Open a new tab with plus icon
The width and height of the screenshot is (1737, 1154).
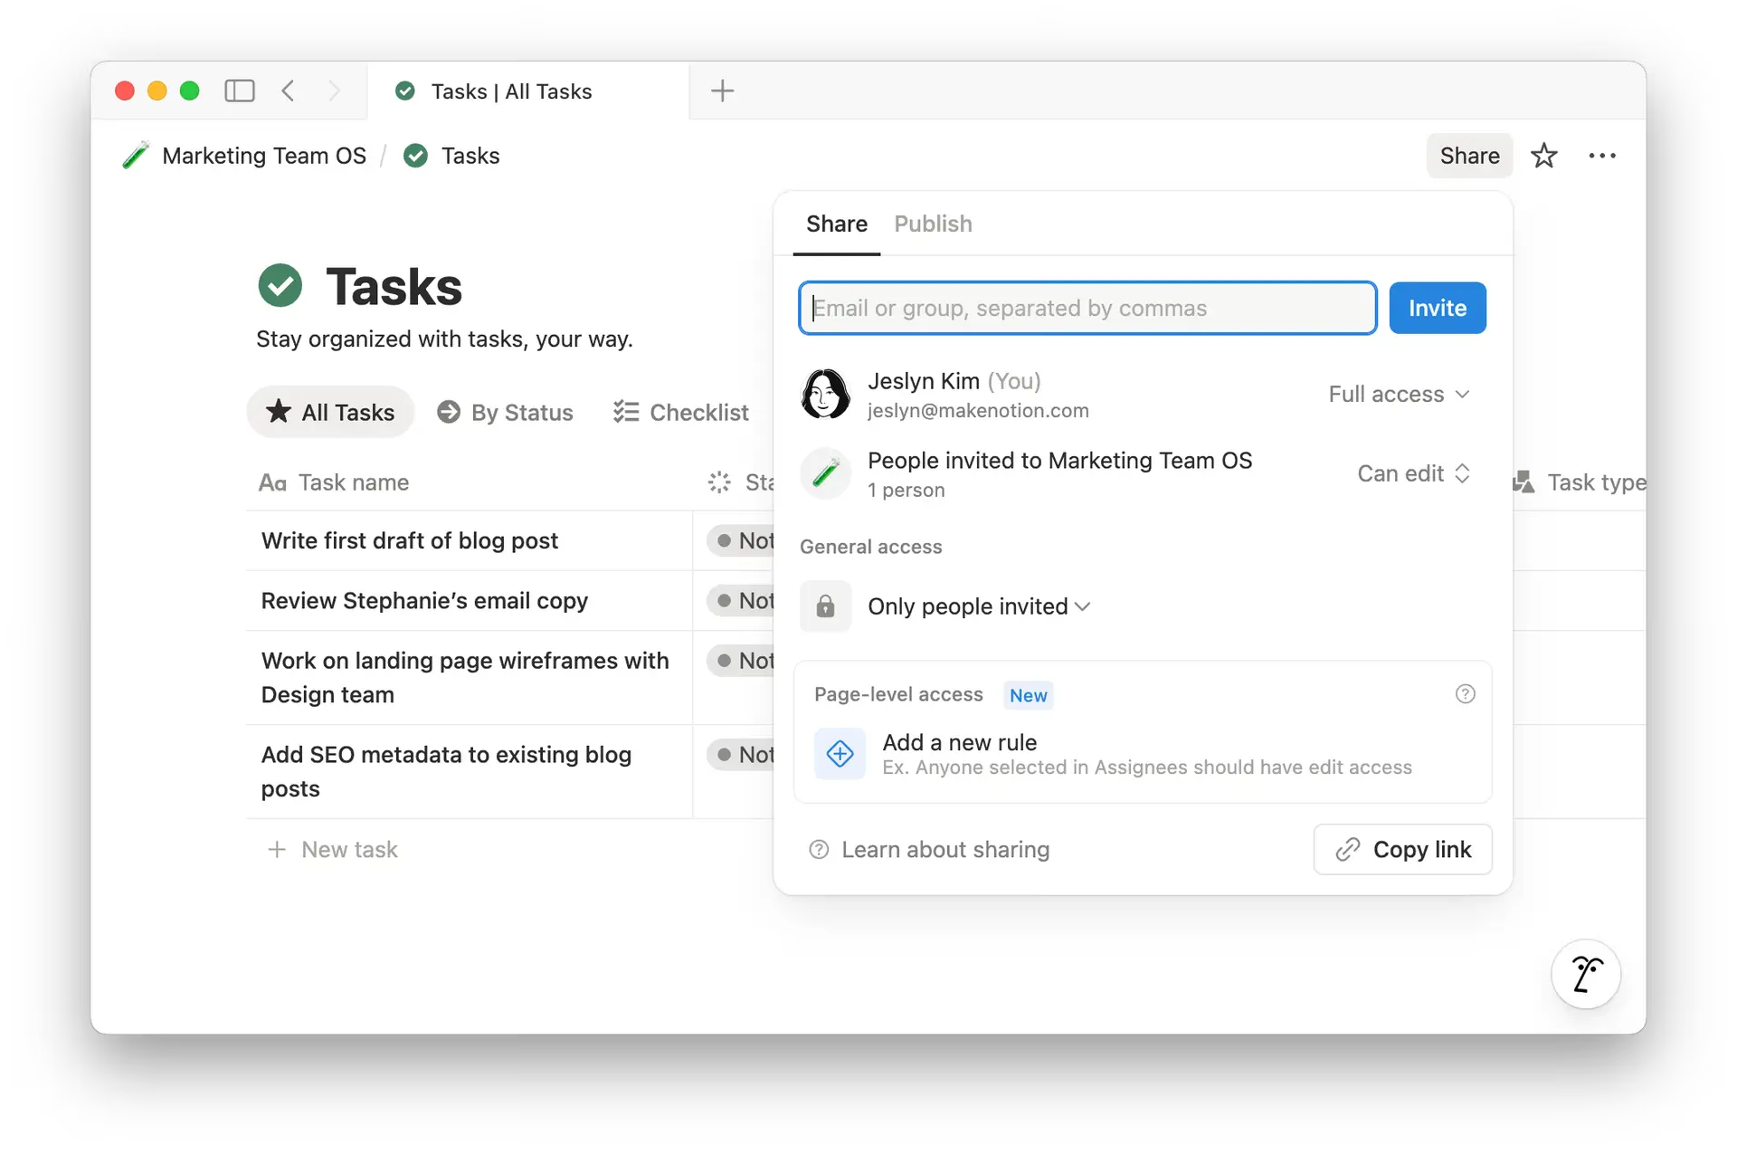click(x=722, y=91)
